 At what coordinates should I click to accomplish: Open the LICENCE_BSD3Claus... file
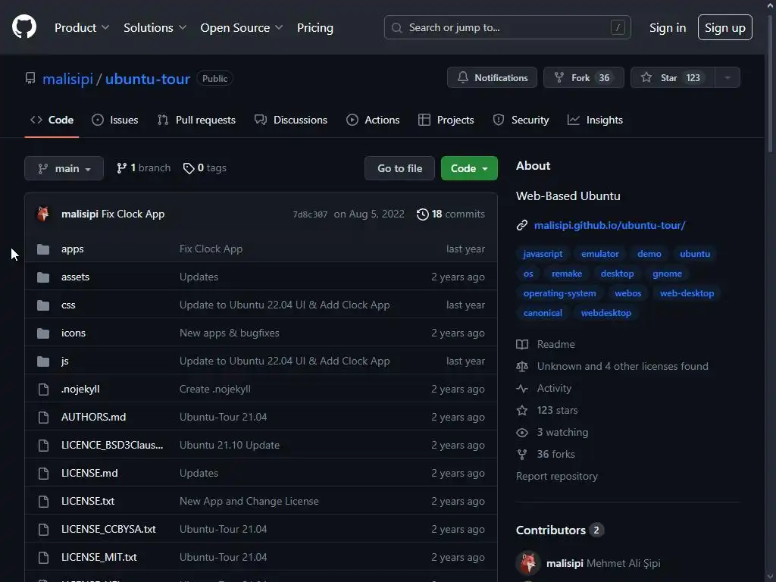click(x=112, y=446)
